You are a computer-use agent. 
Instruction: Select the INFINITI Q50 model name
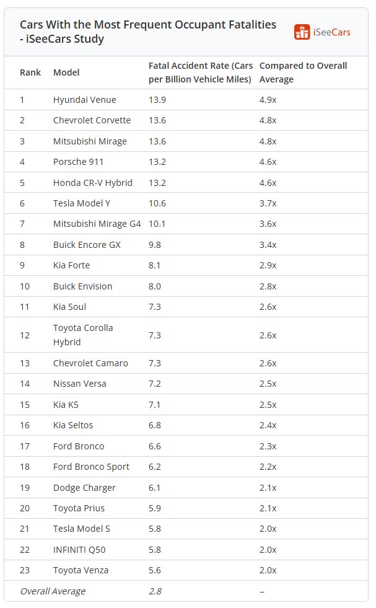(79, 550)
